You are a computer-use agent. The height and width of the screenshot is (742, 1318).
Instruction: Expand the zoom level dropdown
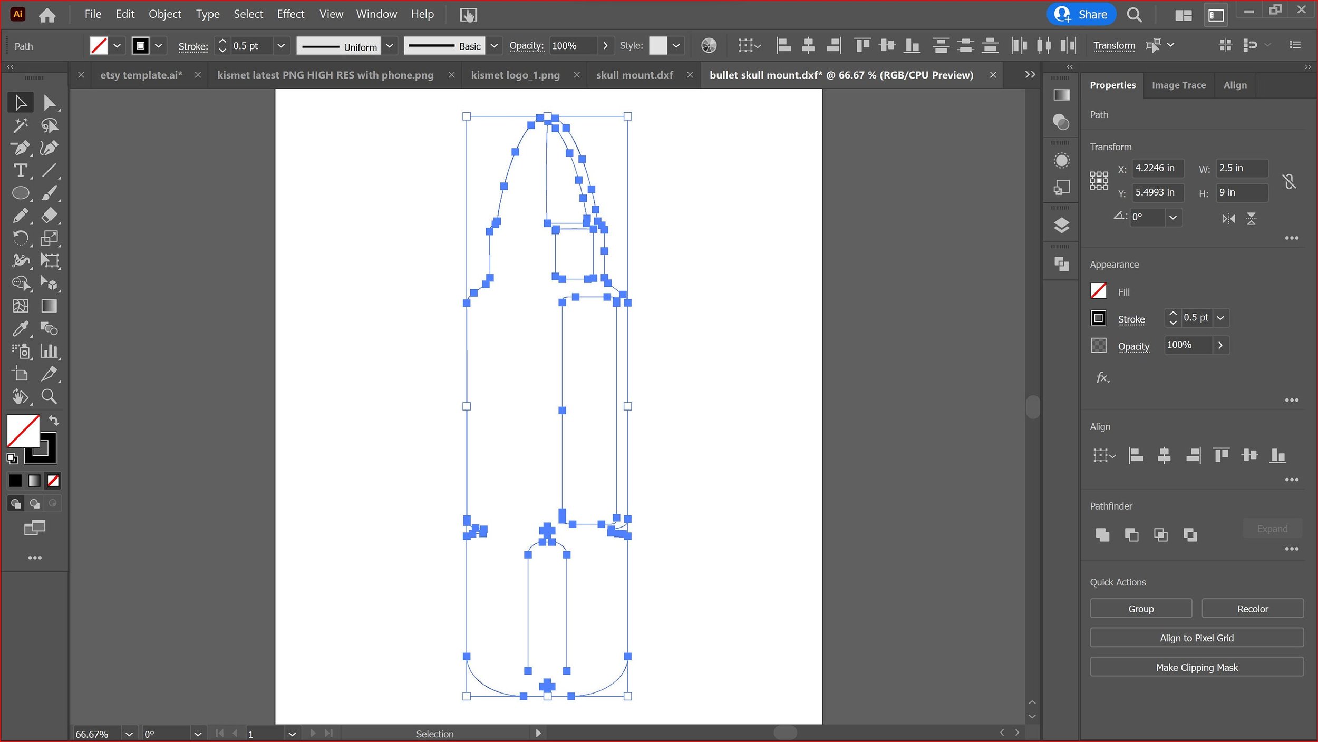point(129,734)
